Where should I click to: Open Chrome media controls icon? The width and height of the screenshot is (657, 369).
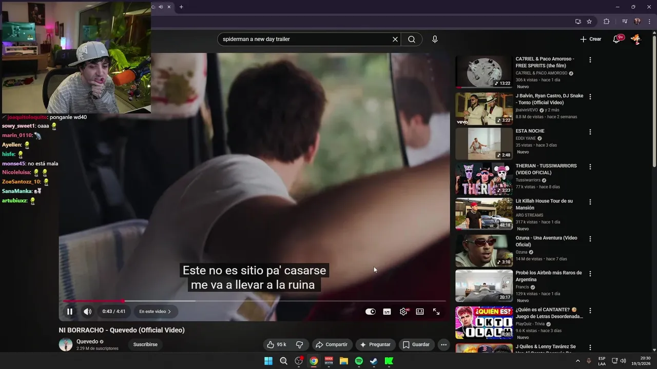coord(625,22)
